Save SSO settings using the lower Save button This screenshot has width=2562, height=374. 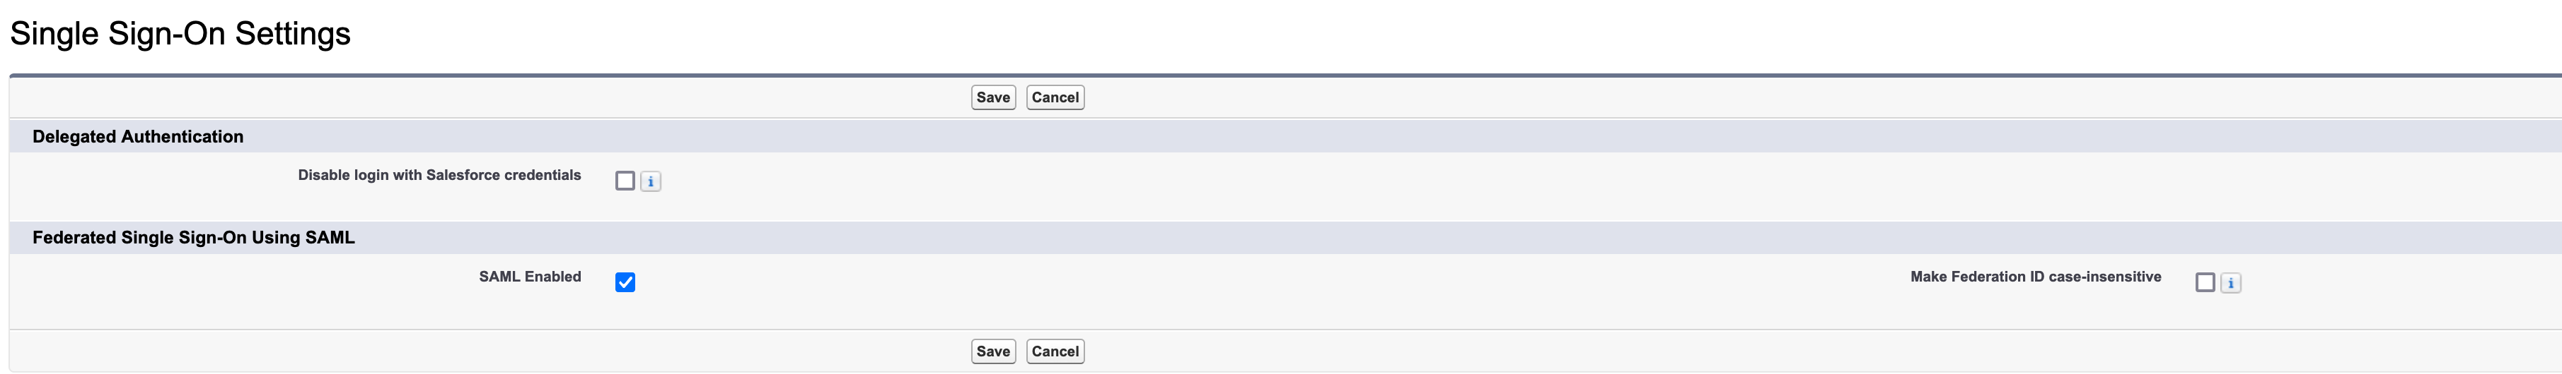tap(992, 351)
